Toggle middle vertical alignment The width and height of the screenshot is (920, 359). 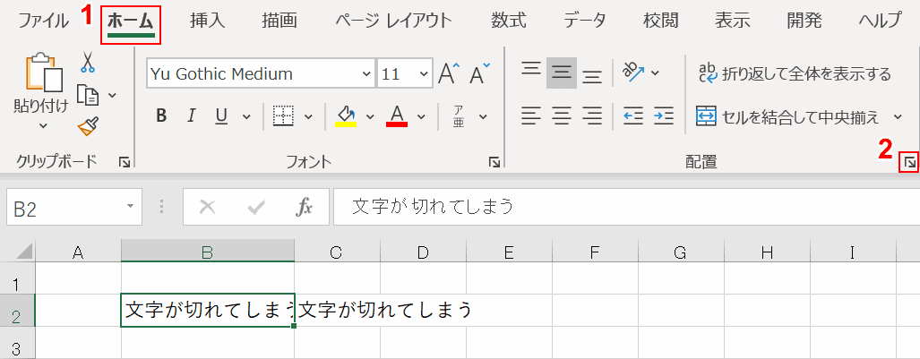(x=562, y=73)
